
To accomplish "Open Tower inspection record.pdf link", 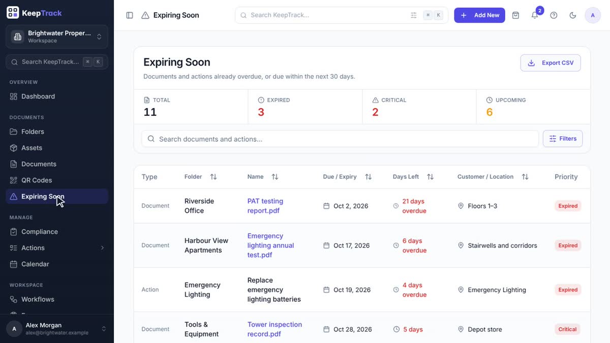I will coord(274,329).
